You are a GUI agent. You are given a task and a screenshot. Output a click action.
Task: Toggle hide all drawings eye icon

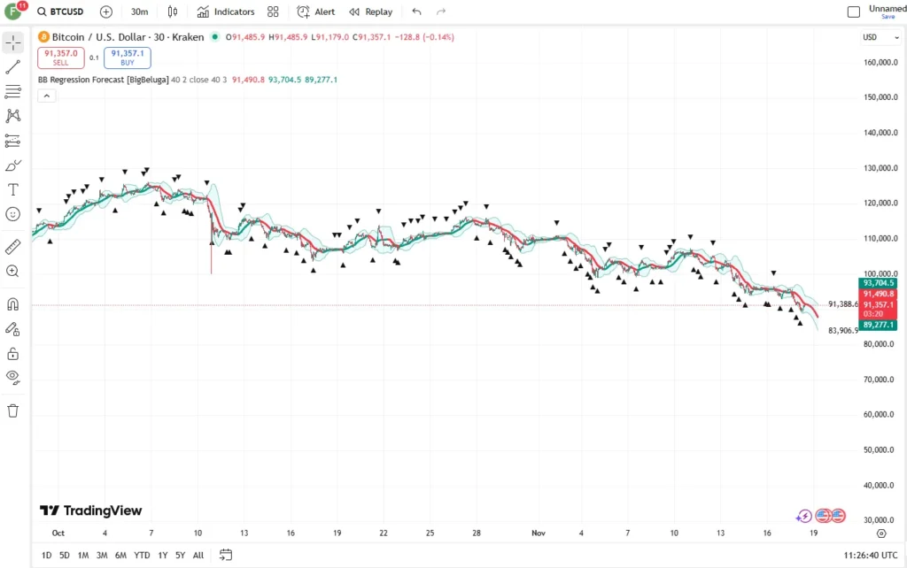tap(12, 378)
